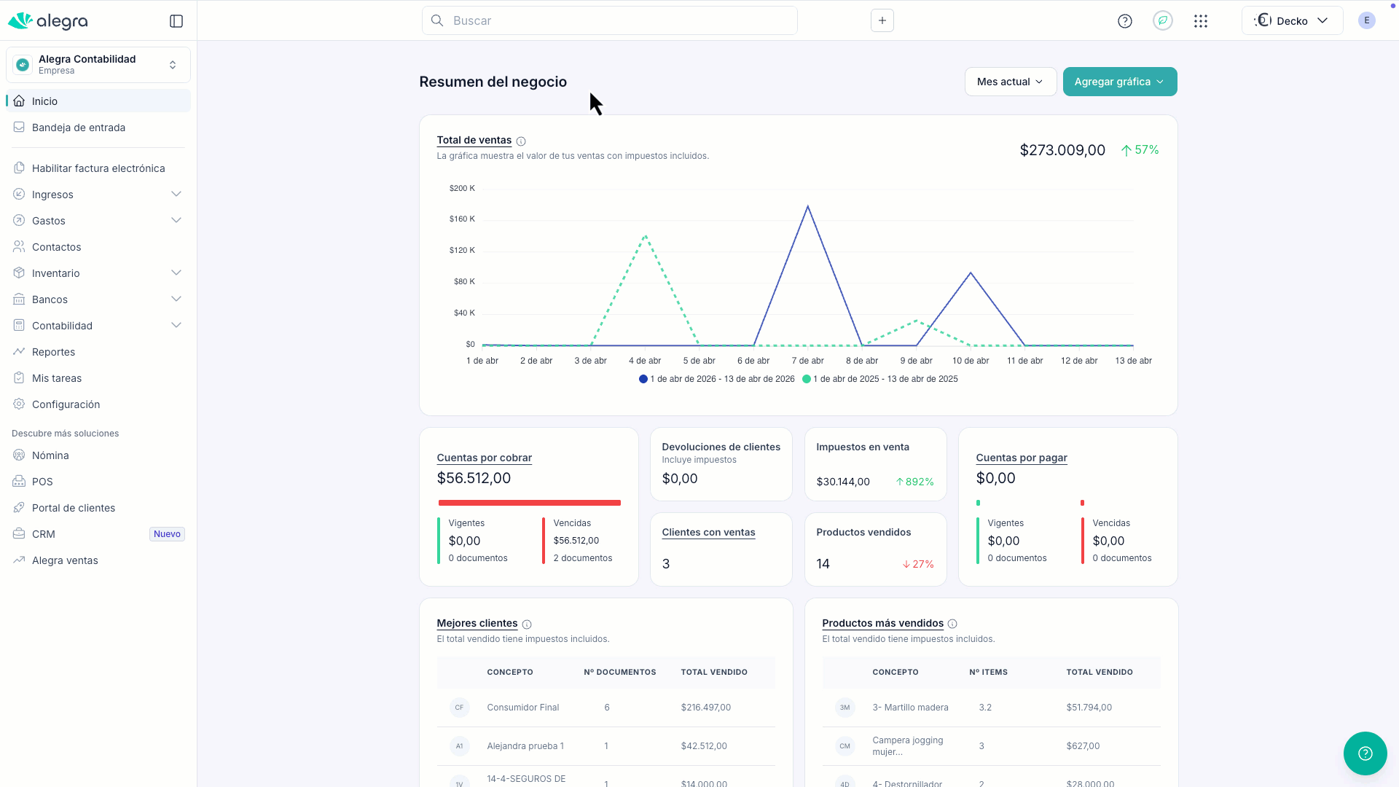
Task: Click the info icon beside Mejores clientes
Action: 527,624
